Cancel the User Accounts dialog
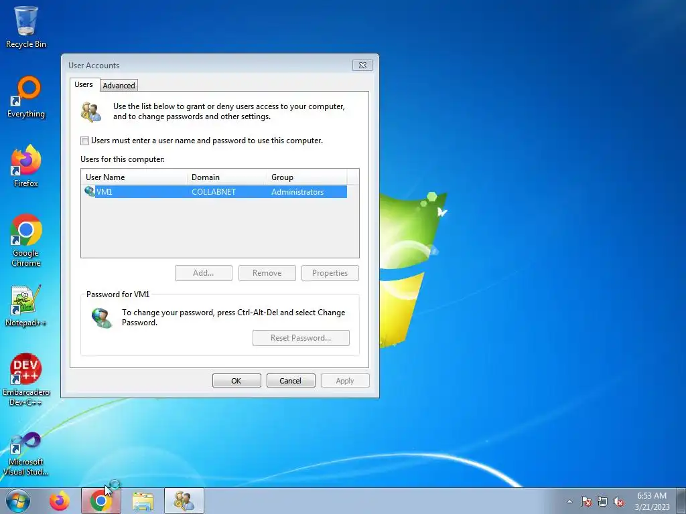 tap(291, 381)
